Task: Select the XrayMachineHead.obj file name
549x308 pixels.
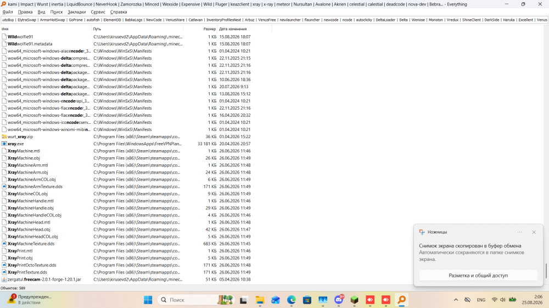Action: [x=29, y=229]
